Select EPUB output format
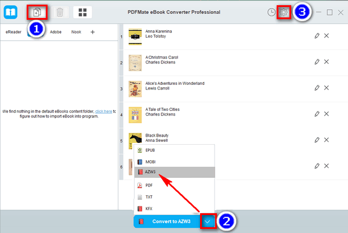348x233 pixels. [x=175, y=150]
